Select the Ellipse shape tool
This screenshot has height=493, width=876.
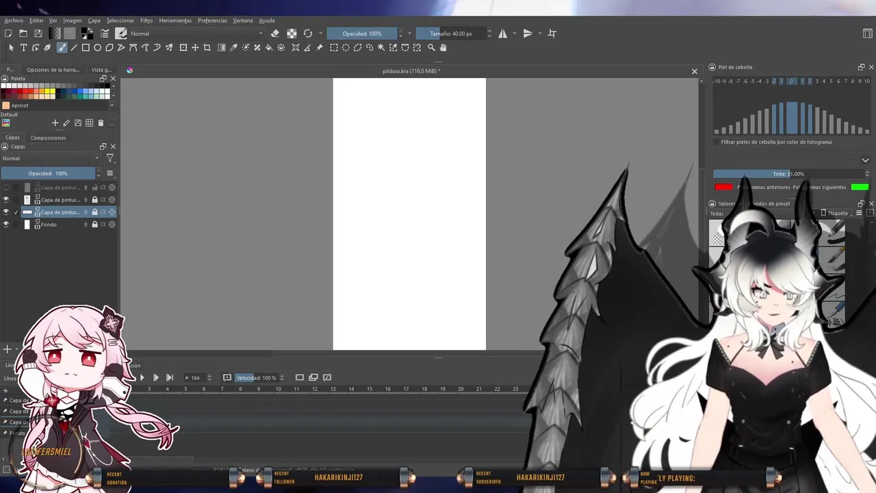click(98, 47)
